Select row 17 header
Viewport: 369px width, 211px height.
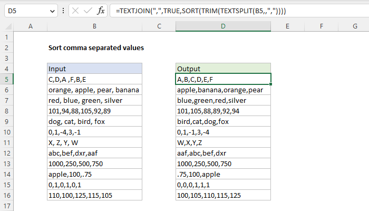pyautogui.click(x=6, y=206)
